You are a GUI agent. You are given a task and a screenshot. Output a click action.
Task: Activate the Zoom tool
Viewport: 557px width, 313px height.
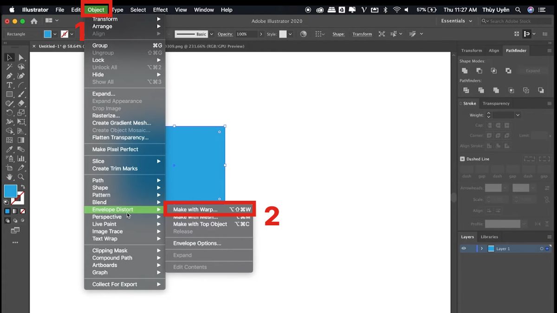[21, 177]
